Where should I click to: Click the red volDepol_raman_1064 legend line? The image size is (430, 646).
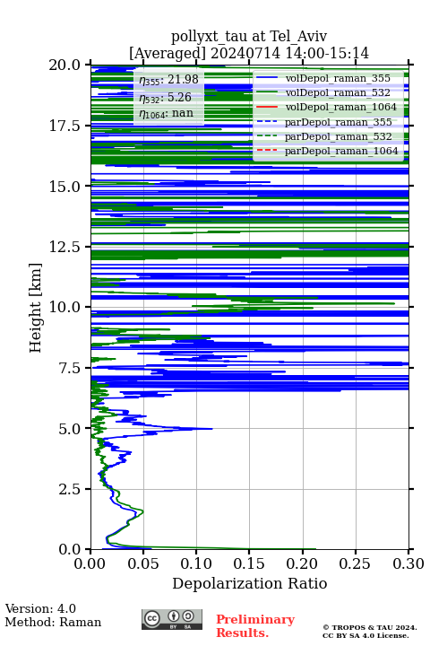pyautogui.click(x=267, y=107)
